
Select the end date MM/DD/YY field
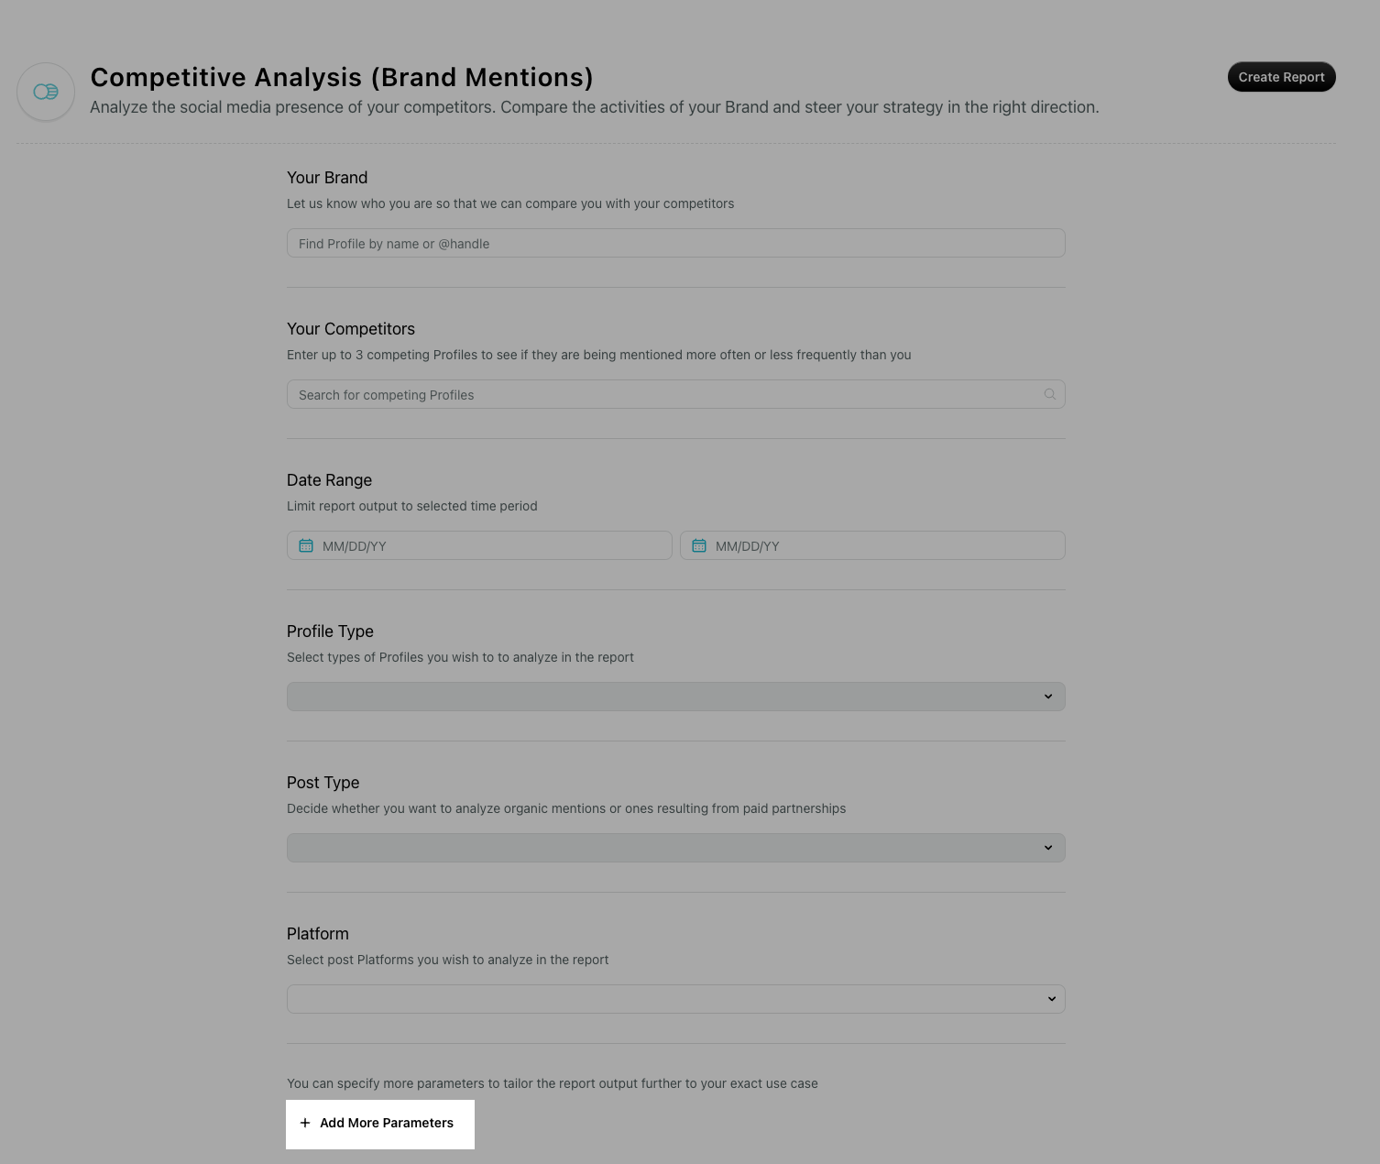coord(872,545)
